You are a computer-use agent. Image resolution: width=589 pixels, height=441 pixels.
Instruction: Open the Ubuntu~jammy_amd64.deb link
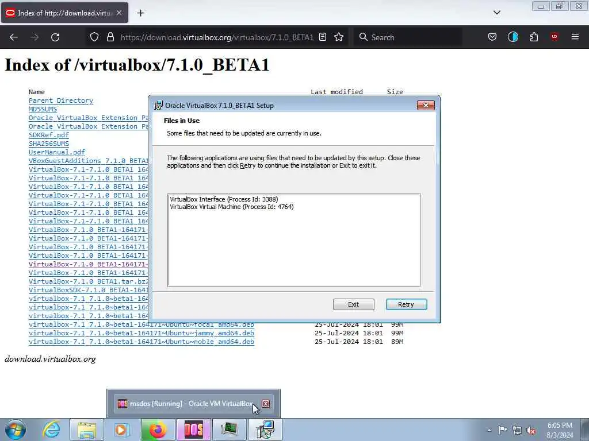point(141,333)
